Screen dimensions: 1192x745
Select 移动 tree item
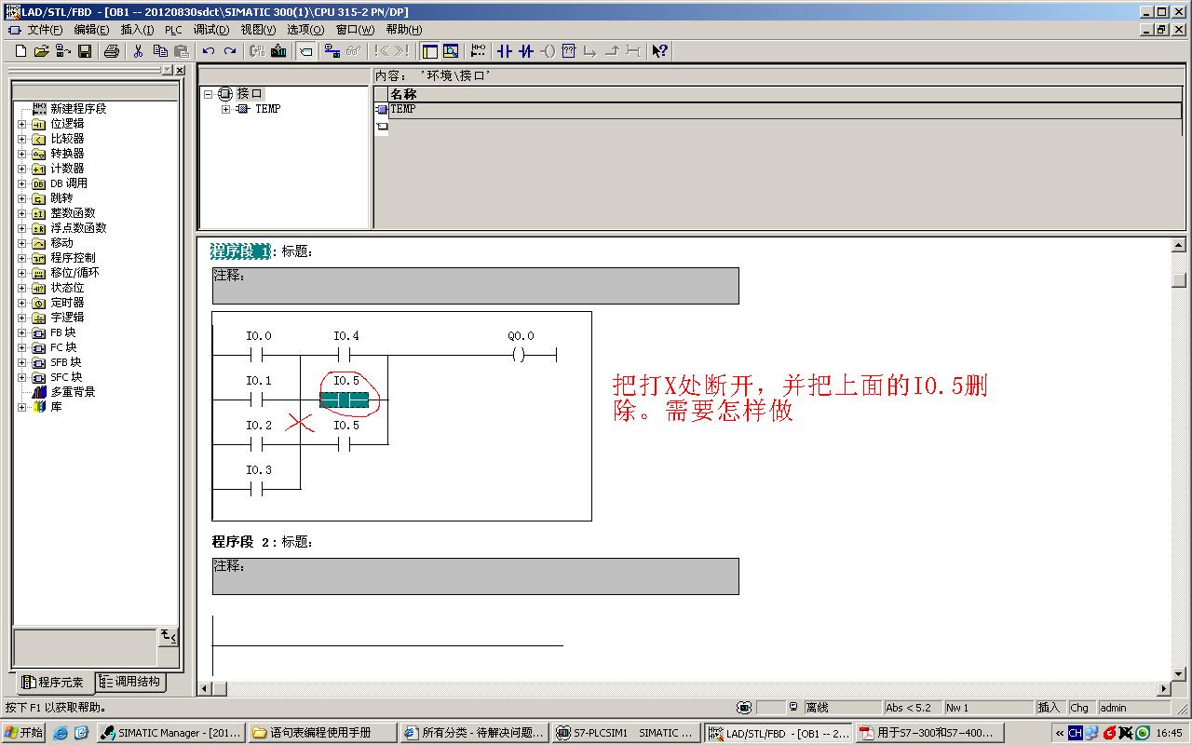pos(61,243)
